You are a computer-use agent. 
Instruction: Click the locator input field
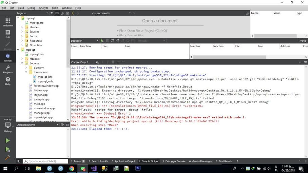point(45,161)
